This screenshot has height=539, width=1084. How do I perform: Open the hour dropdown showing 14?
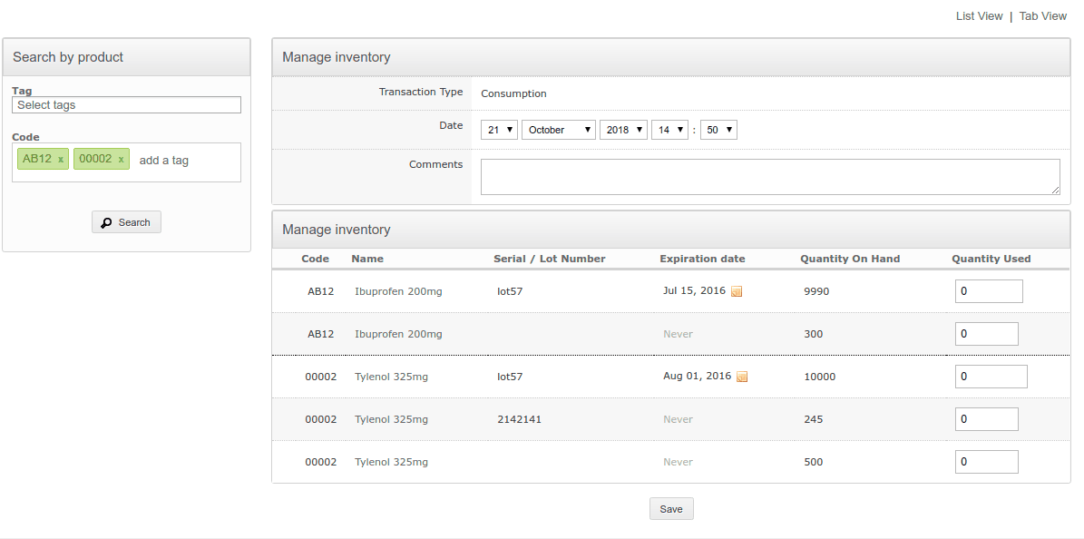(x=669, y=130)
